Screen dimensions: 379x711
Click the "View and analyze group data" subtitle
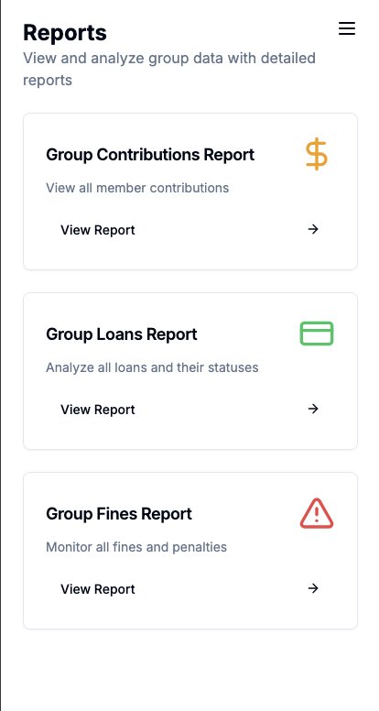(x=169, y=69)
